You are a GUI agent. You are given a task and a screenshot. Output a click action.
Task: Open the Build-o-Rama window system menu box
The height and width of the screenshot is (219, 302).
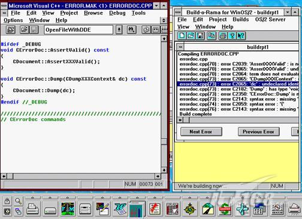pyautogui.click(x=178, y=13)
